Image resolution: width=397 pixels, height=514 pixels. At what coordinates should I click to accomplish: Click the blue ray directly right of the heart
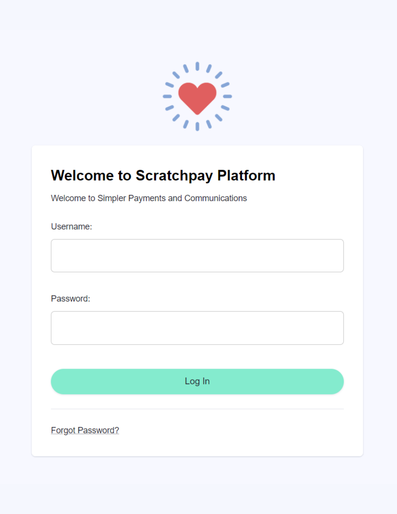pos(227,96)
